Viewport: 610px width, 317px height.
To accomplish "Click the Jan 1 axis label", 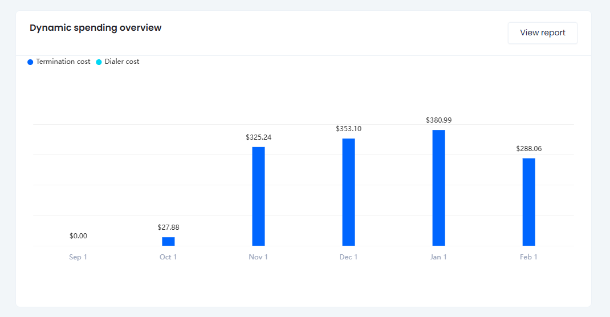I will click(438, 257).
